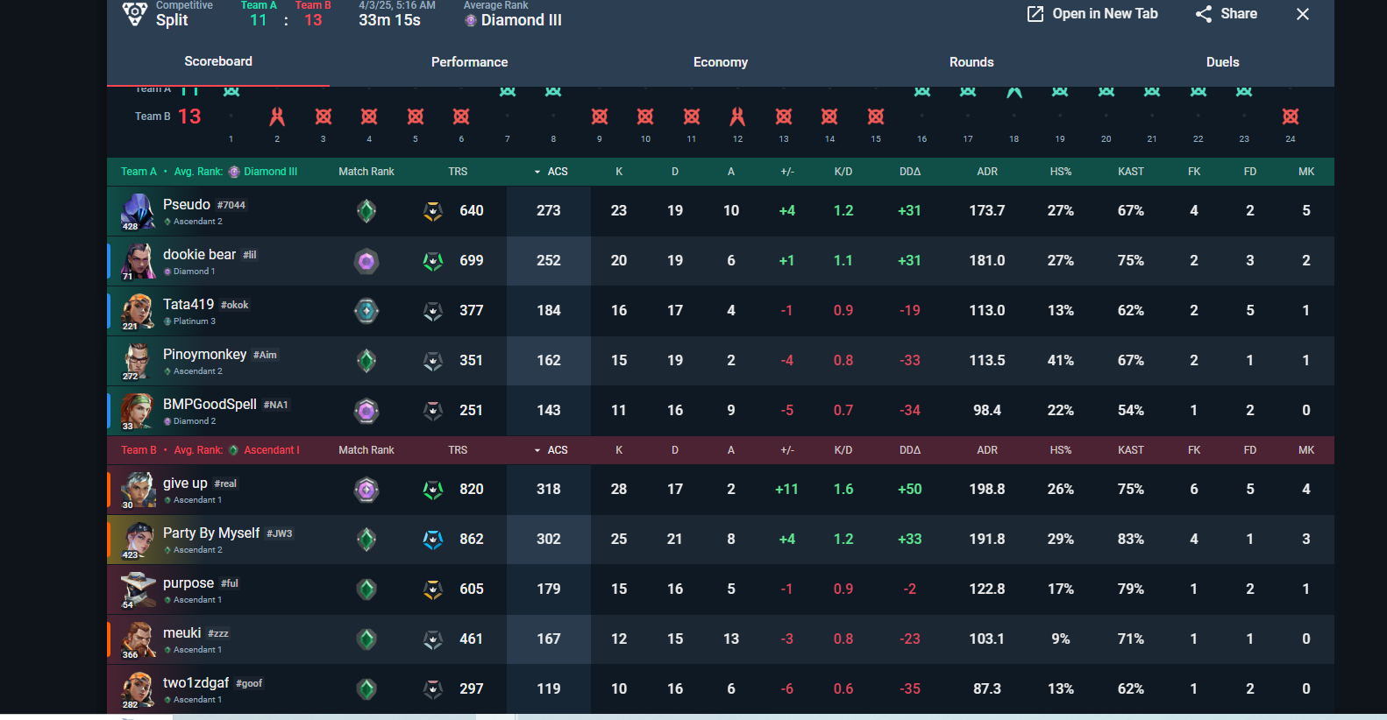Select Team A's round 18 win icon
The image size is (1387, 720).
(x=1014, y=91)
